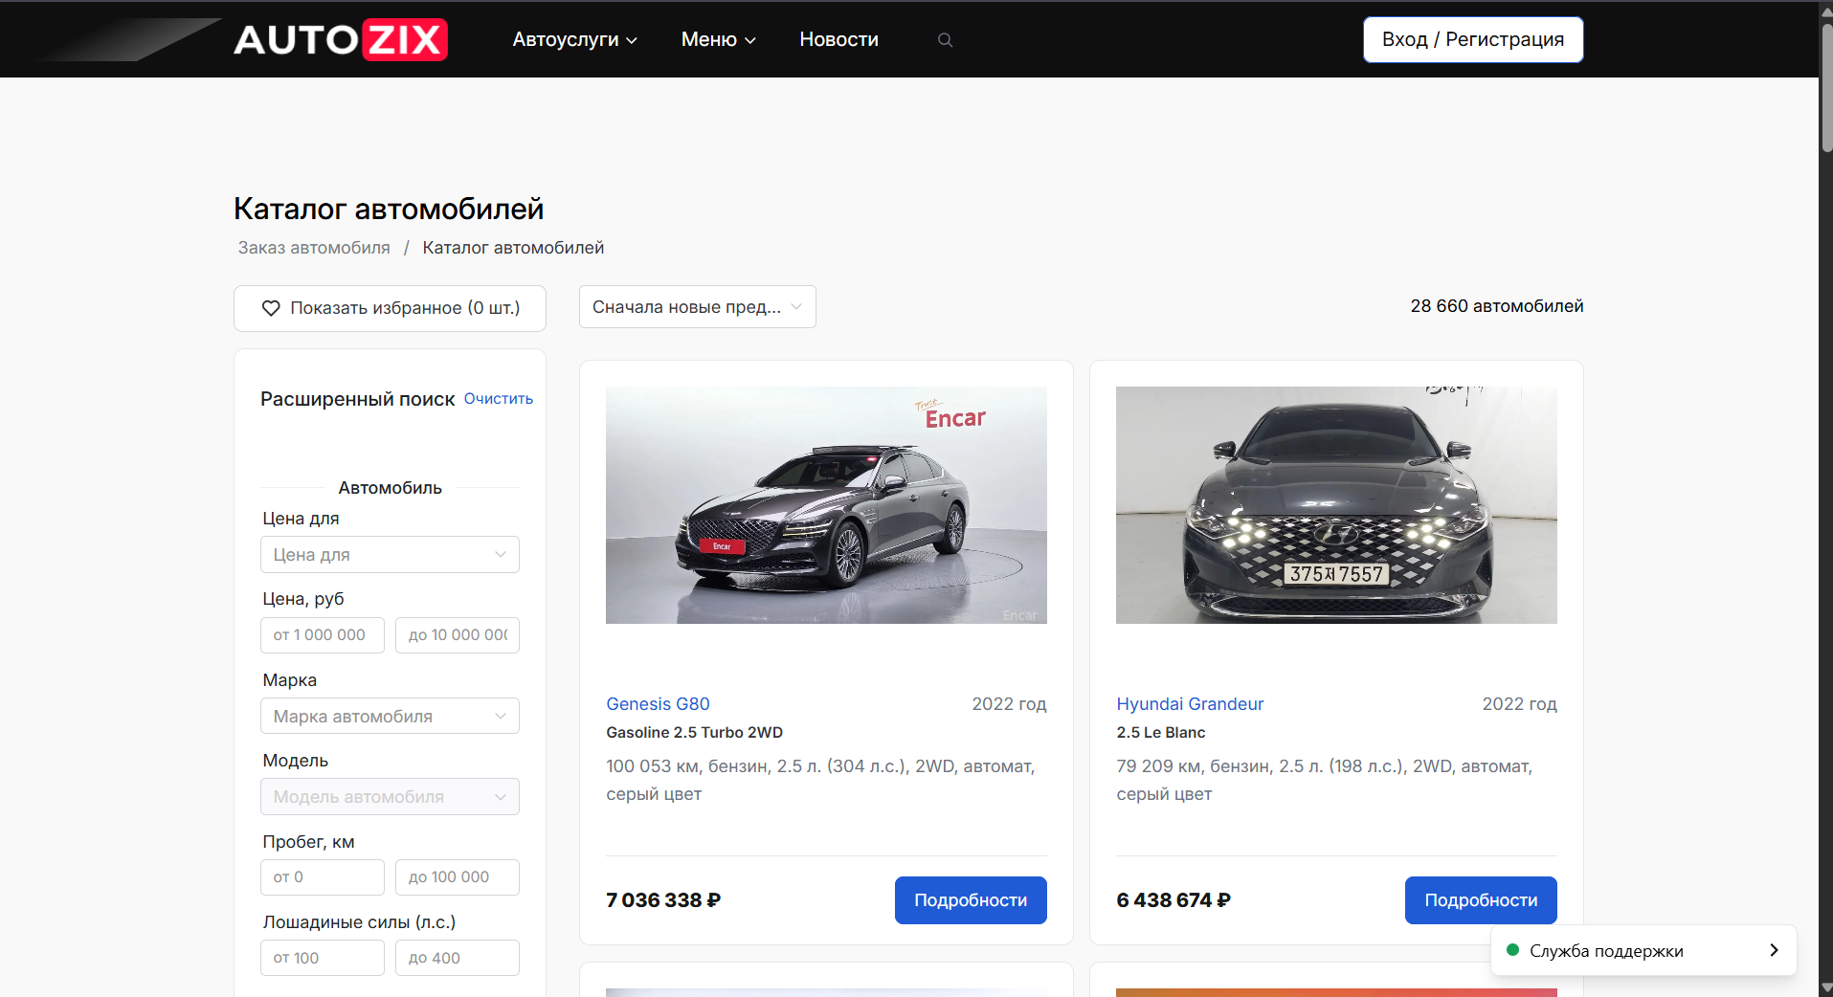Viewport: 1833px width, 997px height.
Task: Click the mileage до 100 000 field
Action: point(458,877)
